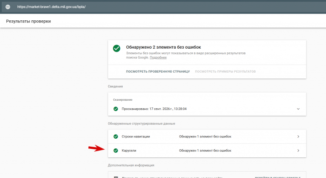Click the 'Результаты проверки' heading
326x178 pixels.
(28, 21)
